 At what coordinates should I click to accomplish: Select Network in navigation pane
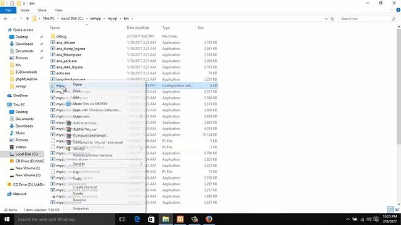[x=19, y=194]
